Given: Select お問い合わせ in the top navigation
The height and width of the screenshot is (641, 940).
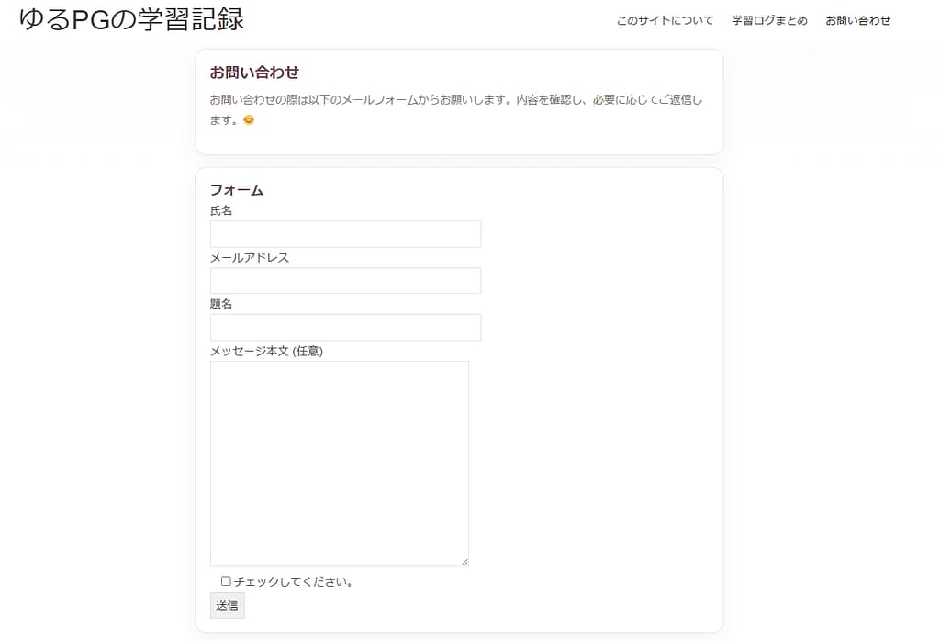Looking at the screenshot, I should [857, 20].
